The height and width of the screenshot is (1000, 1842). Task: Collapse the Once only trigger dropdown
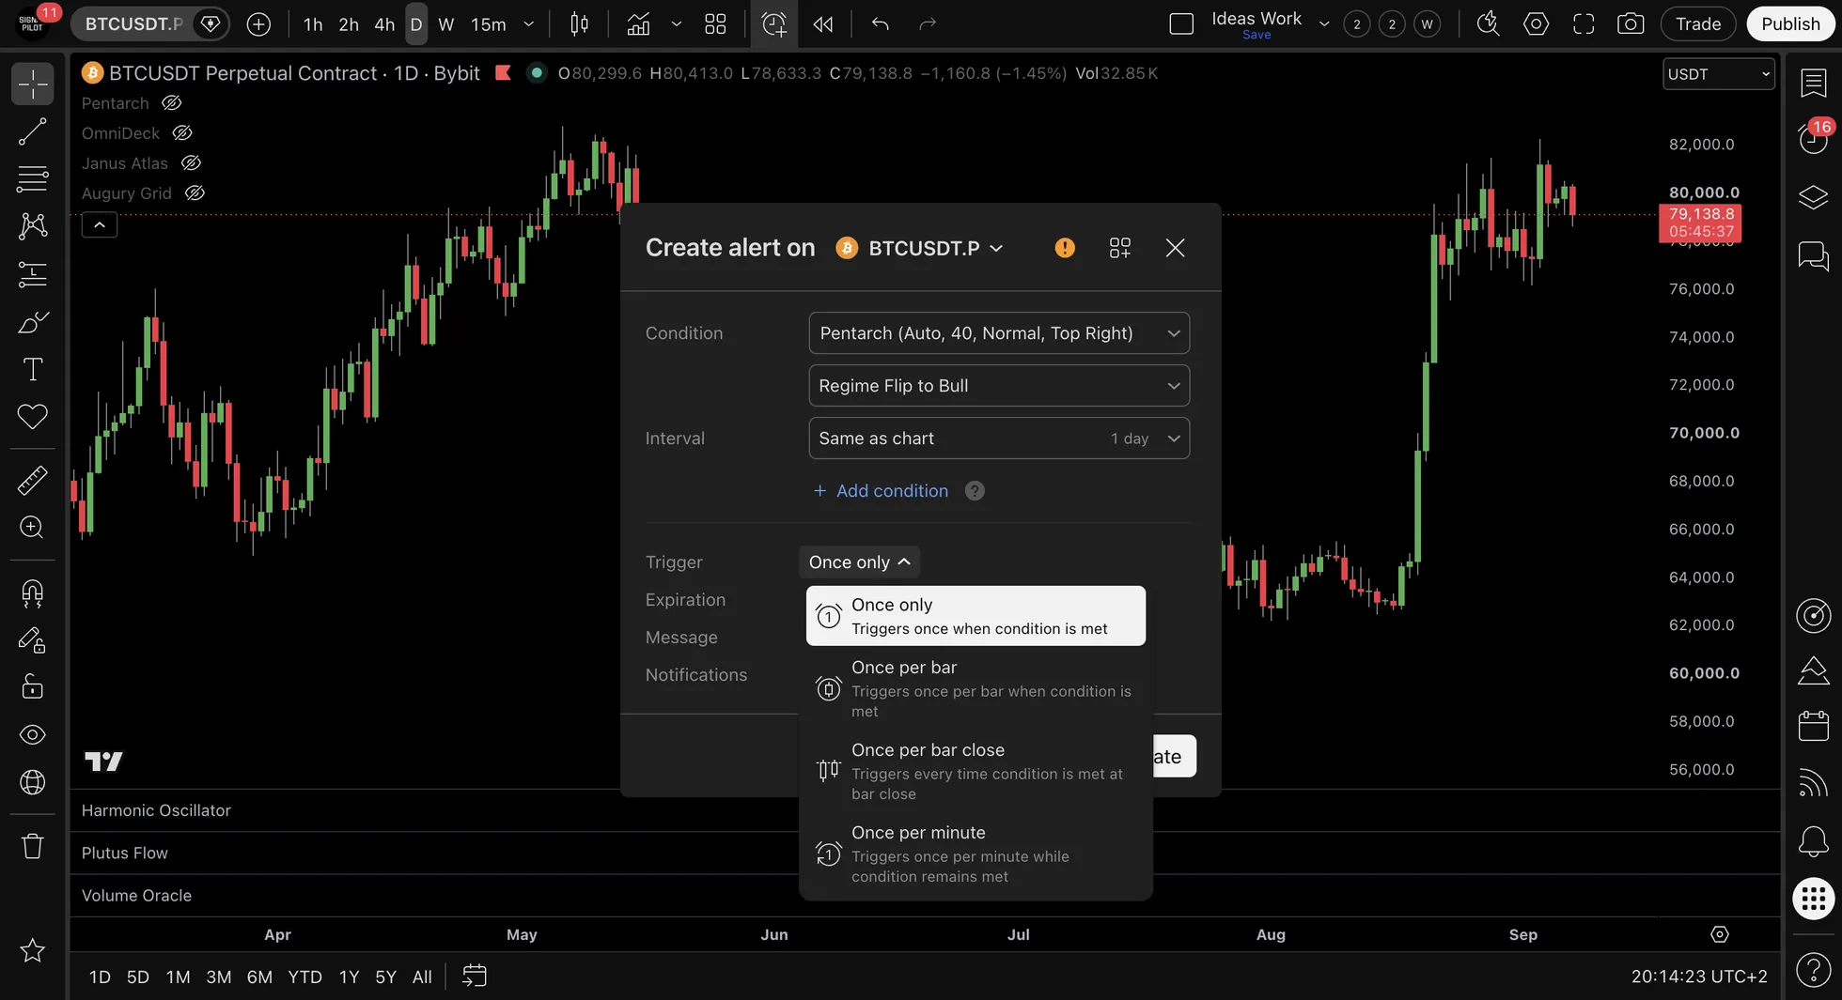tap(859, 562)
